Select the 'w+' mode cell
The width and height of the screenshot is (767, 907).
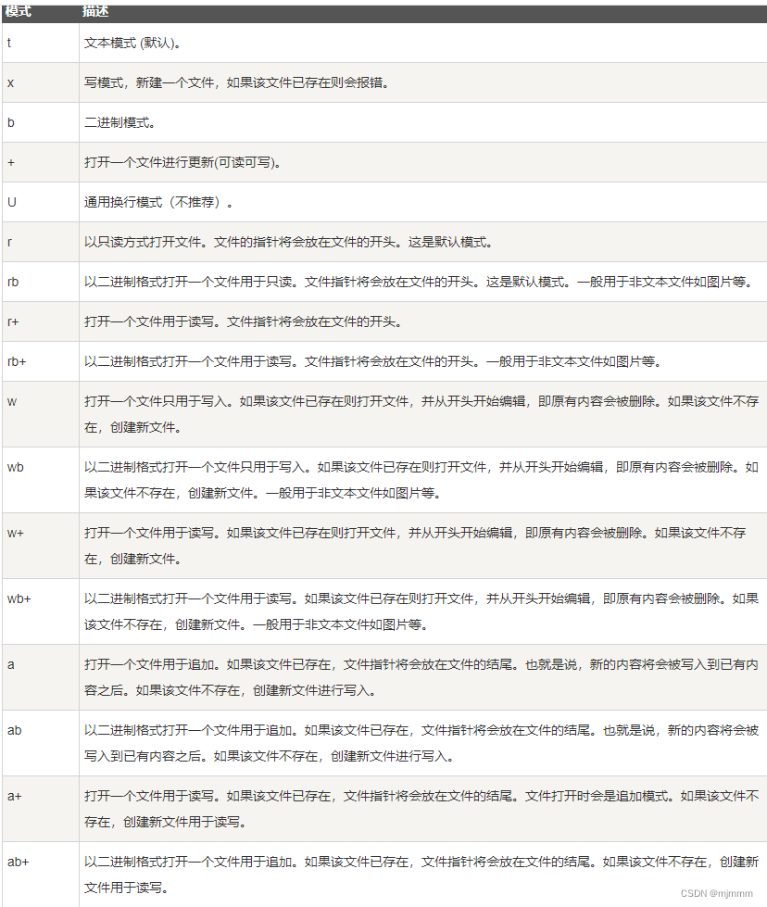tap(41, 546)
